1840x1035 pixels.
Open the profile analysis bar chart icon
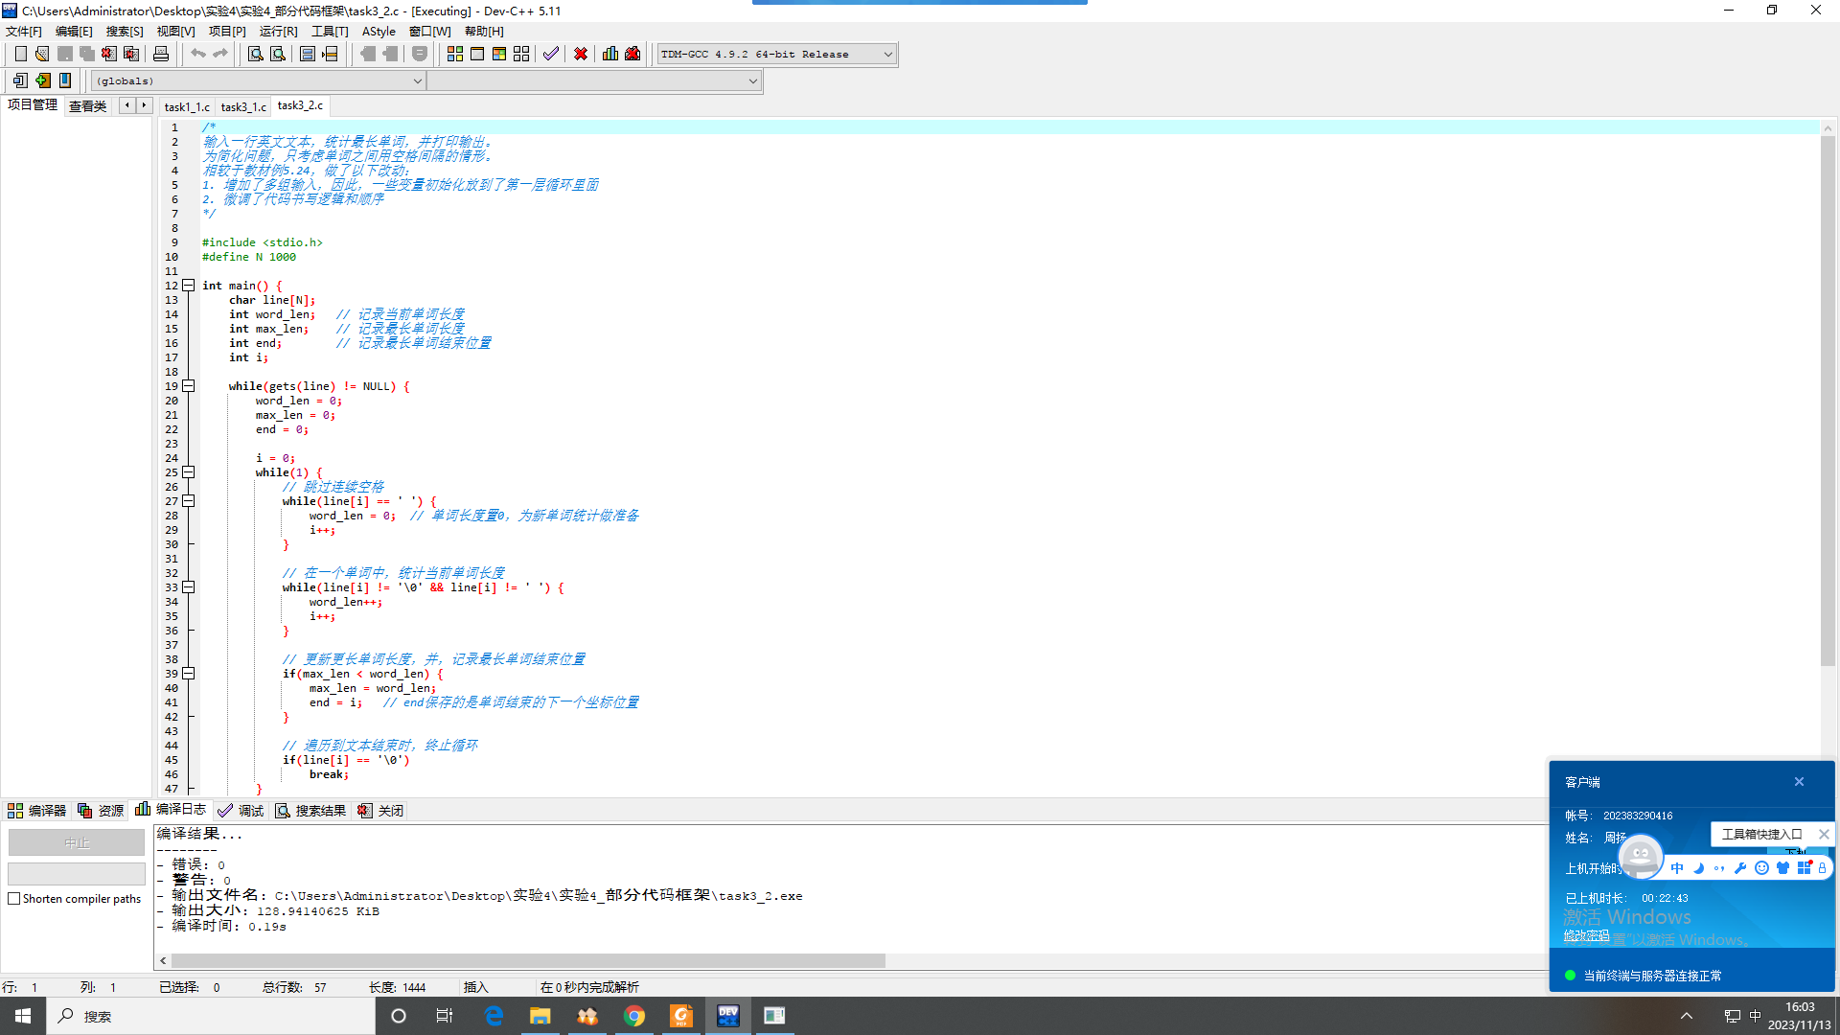[x=610, y=54]
